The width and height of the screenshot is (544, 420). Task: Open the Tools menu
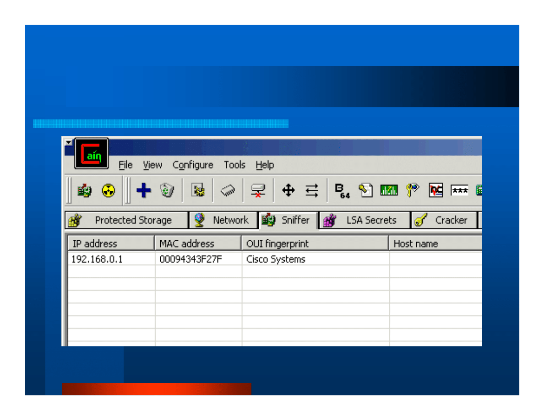[x=234, y=165]
